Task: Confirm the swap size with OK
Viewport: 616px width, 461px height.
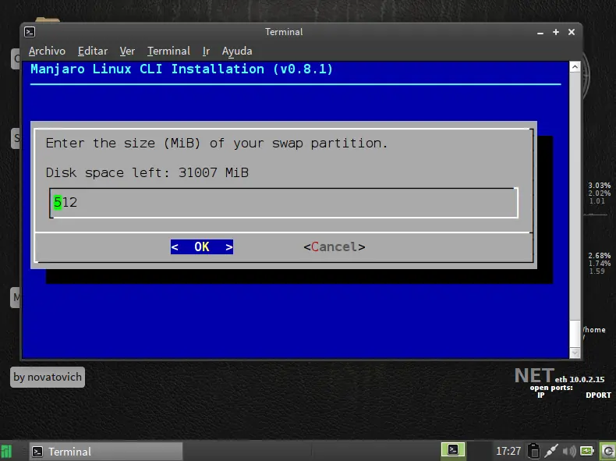Action: pos(201,246)
